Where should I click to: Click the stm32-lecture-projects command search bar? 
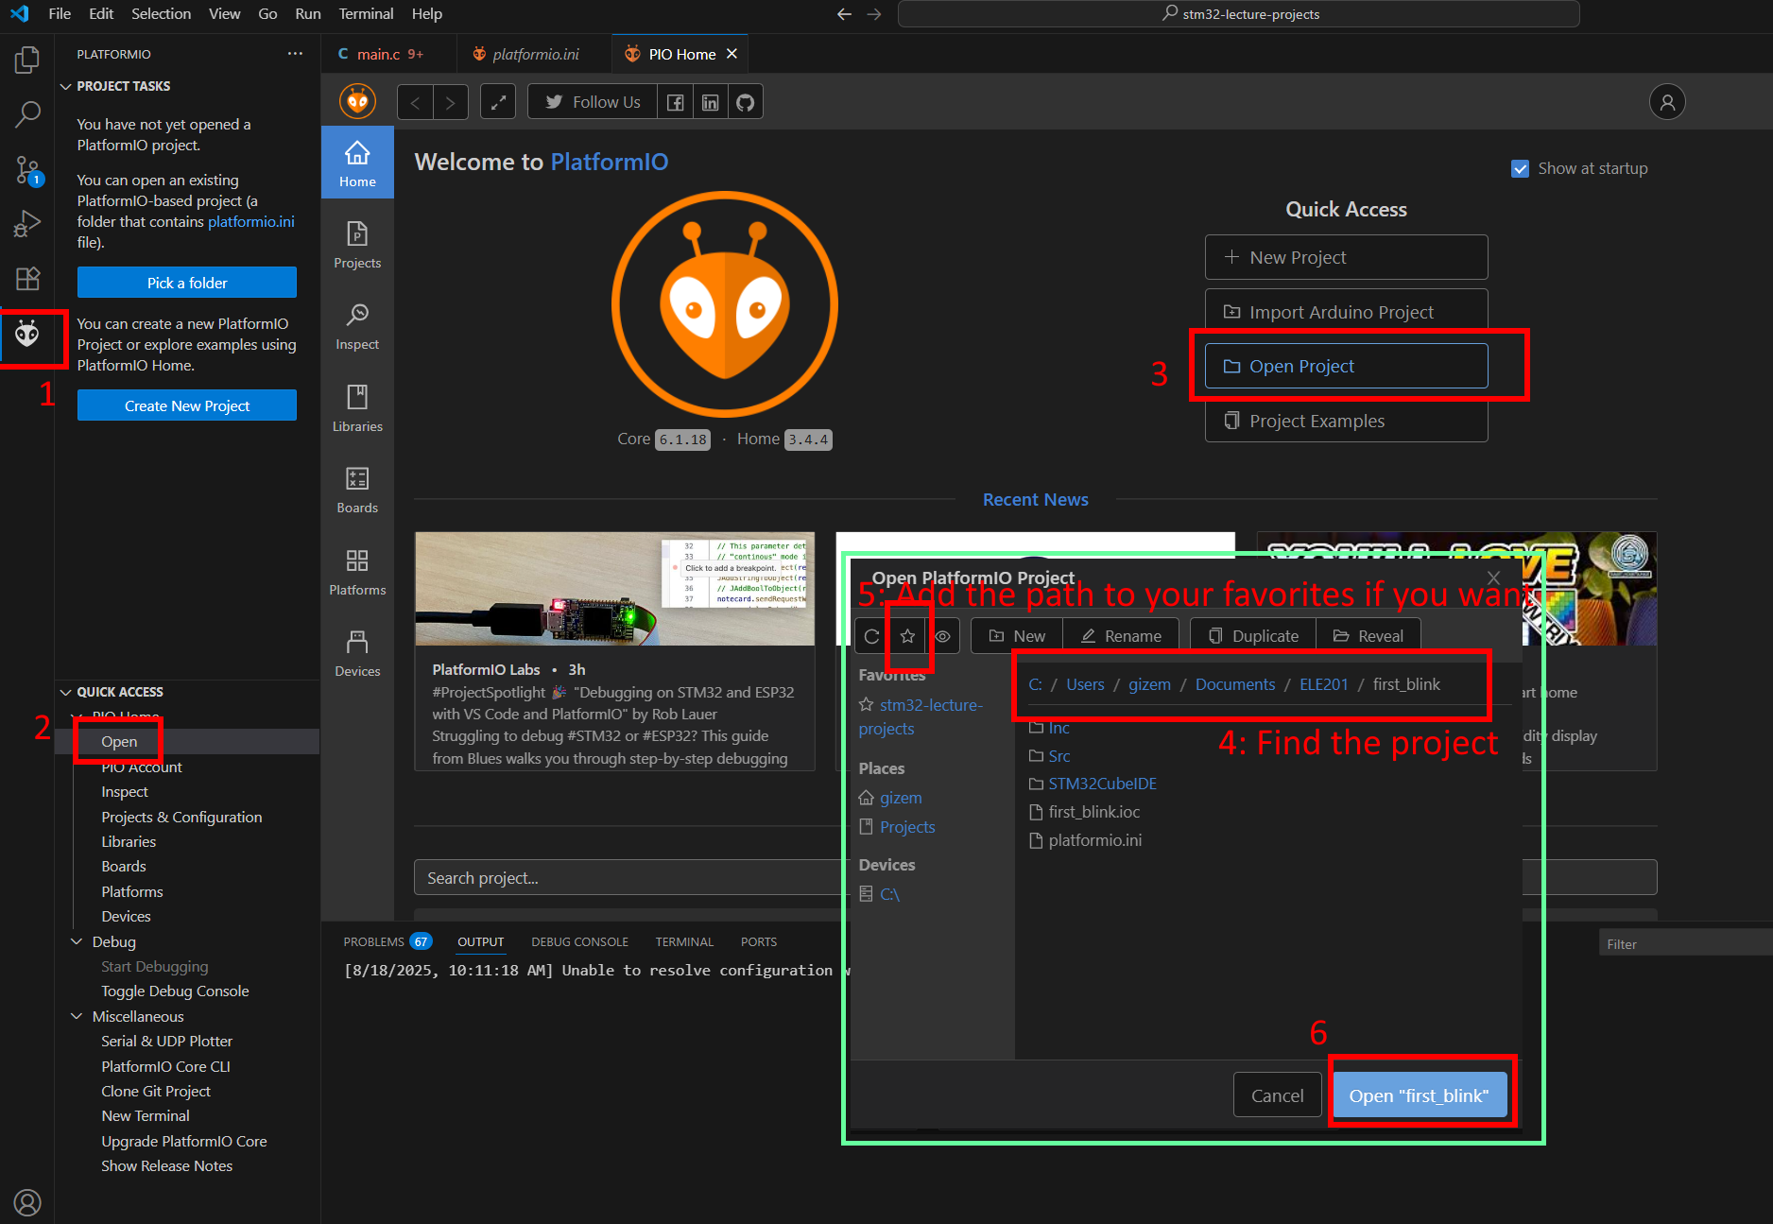point(1239,14)
